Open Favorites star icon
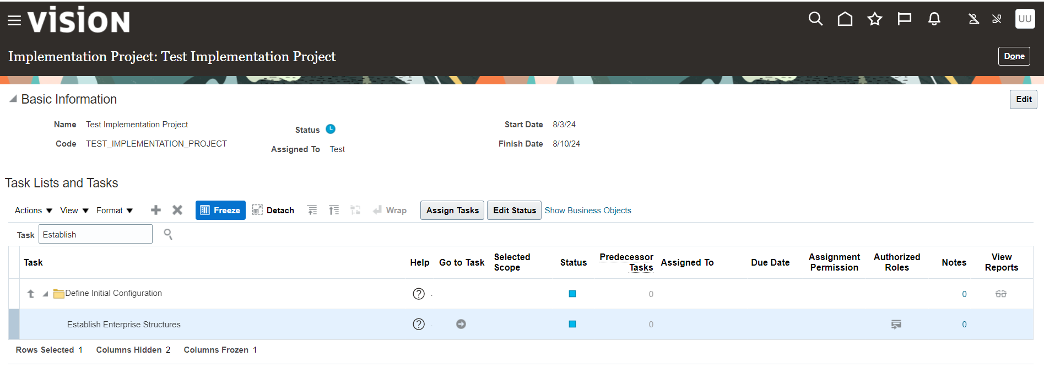 click(874, 19)
